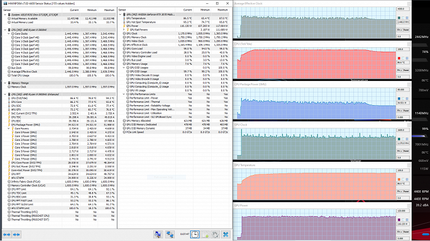Click Fit y in CPU (Tctl/Tdie) graph

(400, 70)
